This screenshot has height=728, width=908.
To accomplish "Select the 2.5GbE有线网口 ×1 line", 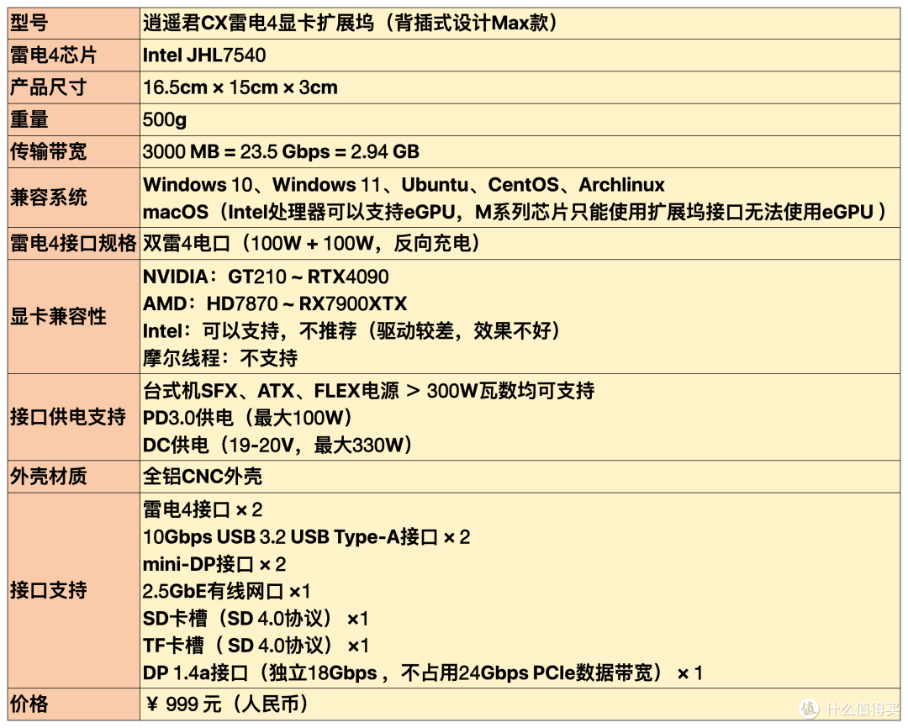I will 227,592.
